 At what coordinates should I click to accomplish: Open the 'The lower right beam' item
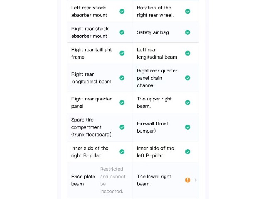pyautogui.click(x=165, y=180)
